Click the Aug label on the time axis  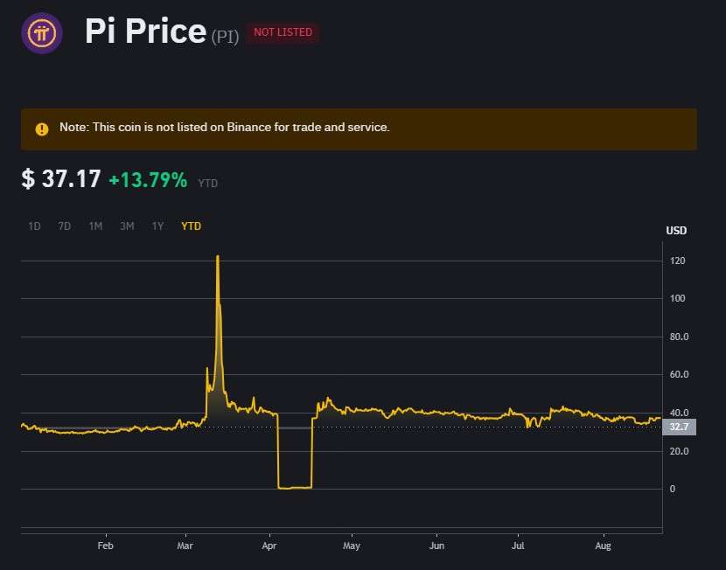tap(603, 545)
